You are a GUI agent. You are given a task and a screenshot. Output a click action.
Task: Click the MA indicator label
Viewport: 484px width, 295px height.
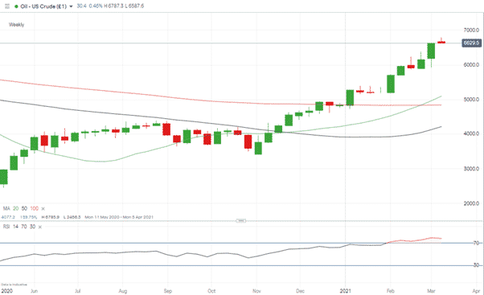point(6,209)
